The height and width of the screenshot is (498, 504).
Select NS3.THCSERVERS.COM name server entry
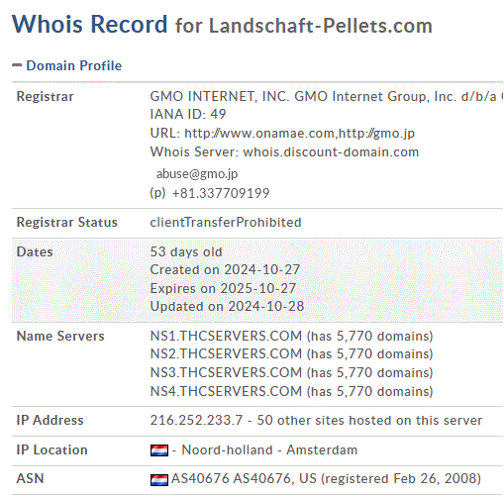[x=226, y=372]
